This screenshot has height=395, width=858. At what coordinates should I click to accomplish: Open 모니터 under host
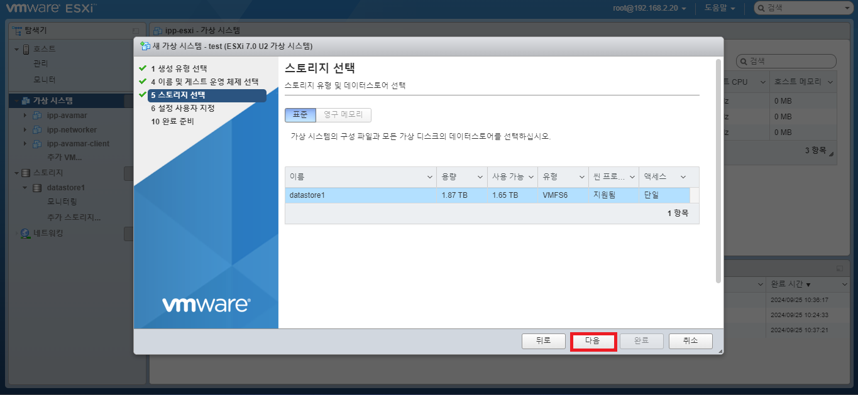[x=44, y=80]
